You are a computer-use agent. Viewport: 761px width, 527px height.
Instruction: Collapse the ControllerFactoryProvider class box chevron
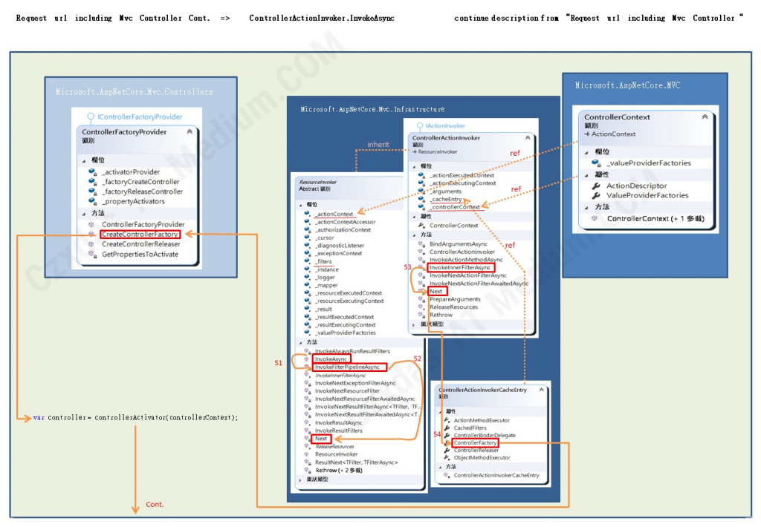tap(190, 131)
